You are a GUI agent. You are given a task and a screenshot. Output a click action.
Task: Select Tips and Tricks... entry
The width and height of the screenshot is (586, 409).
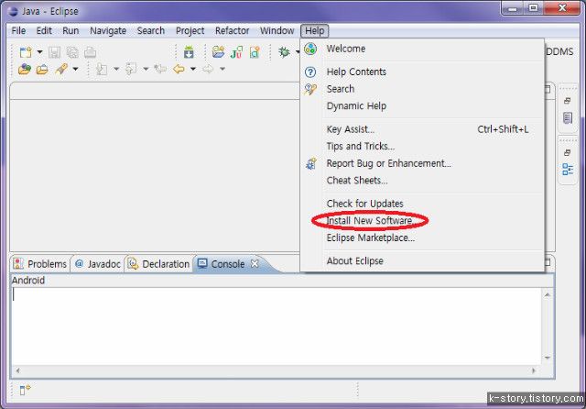click(x=422, y=147)
